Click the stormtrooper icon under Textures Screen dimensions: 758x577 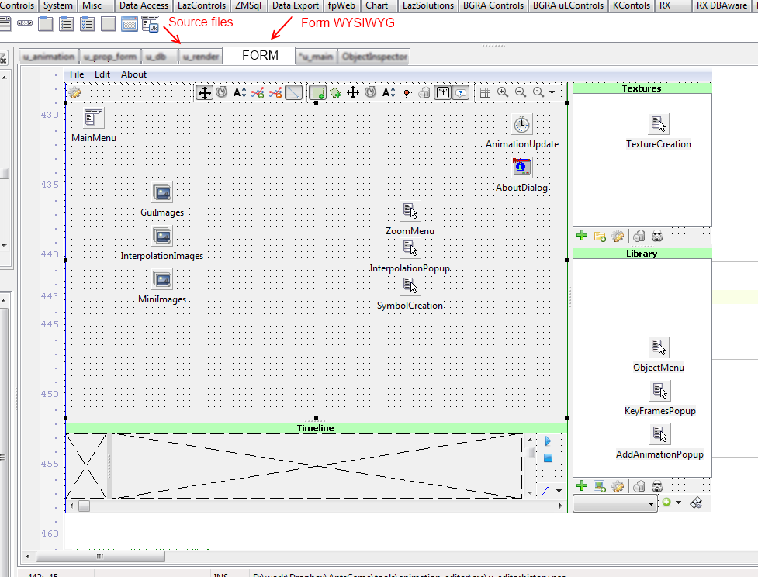tap(657, 236)
